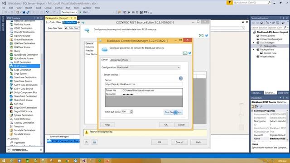Collapse SSIS Packages node in Solution Explorer
The width and height of the screenshot is (290, 163).
(x=254, y=43)
